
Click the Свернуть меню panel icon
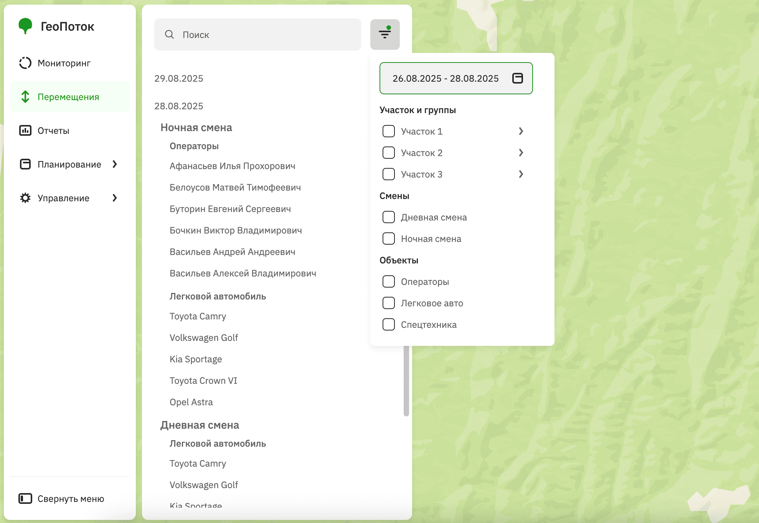pos(25,498)
